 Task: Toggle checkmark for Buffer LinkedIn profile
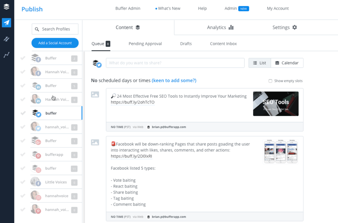tap(23, 86)
